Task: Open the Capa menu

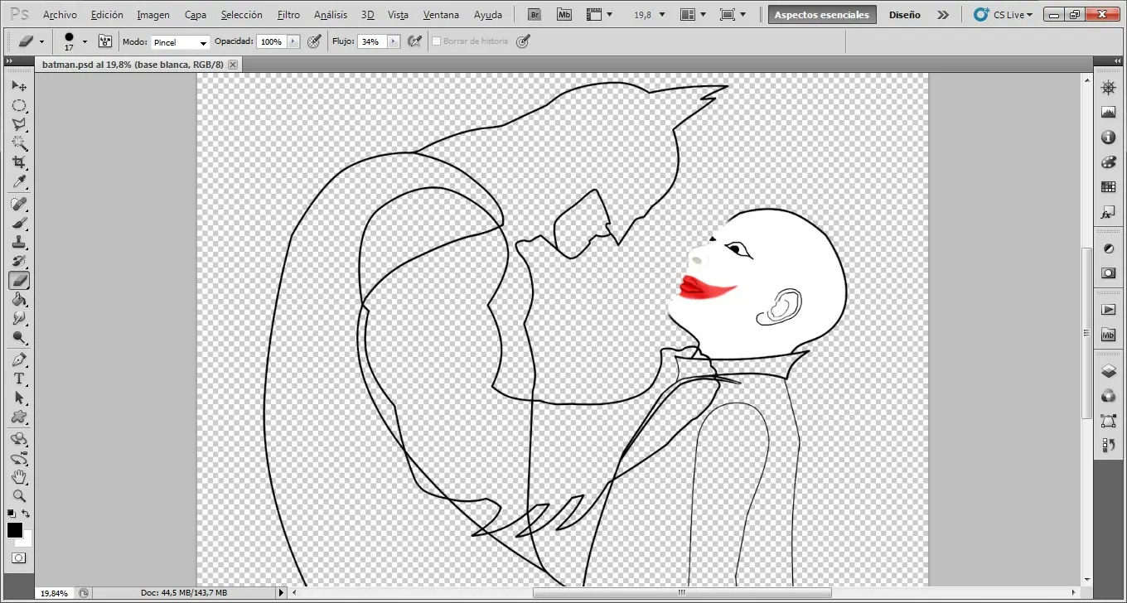Action: click(196, 15)
